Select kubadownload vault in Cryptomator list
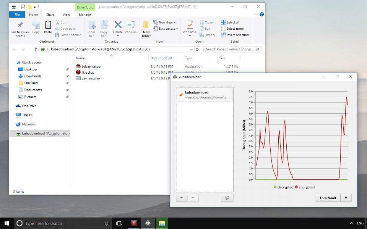This screenshot has height=229, width=367. (205, 94)
